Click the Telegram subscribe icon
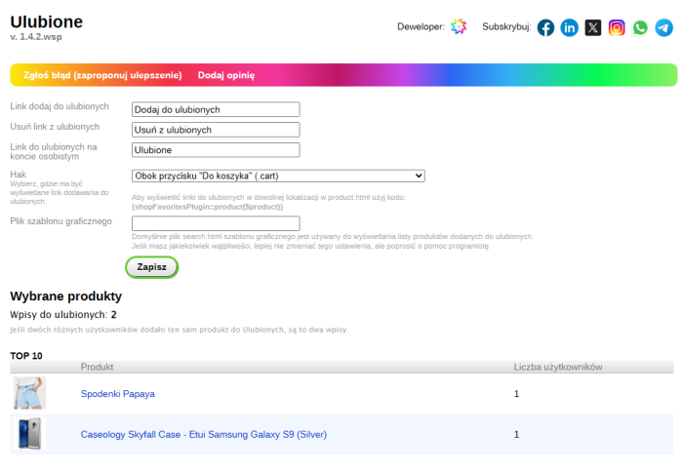This screenshot has width=683, height=474. tap(663, 27)
